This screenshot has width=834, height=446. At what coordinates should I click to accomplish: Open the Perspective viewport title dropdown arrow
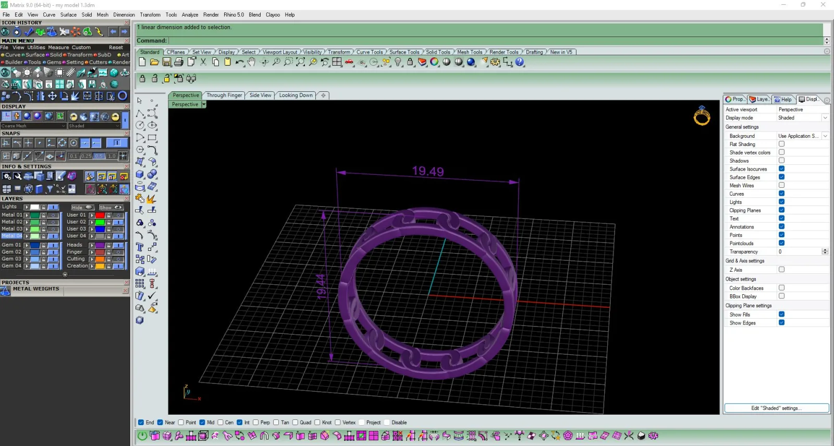click(x=204, y=104)
